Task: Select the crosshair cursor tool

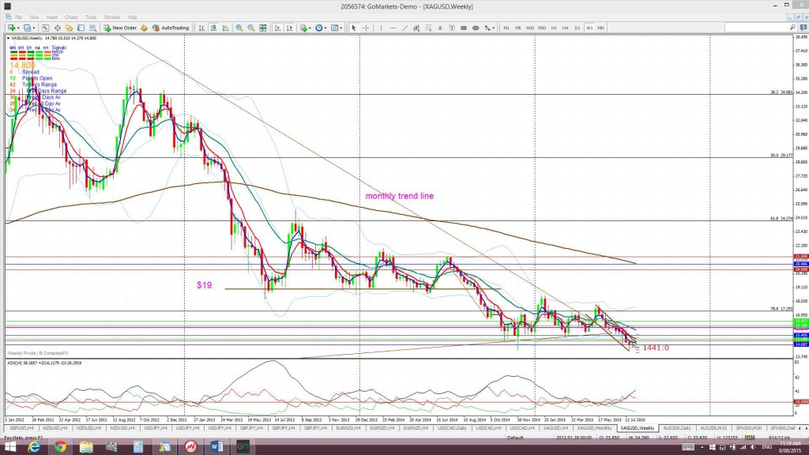Action: tap(366, 28)
